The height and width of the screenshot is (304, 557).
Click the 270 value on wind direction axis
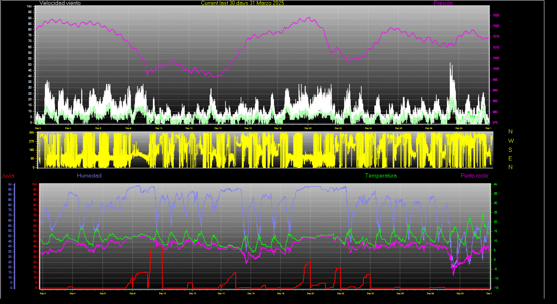[x=31, y=141]
